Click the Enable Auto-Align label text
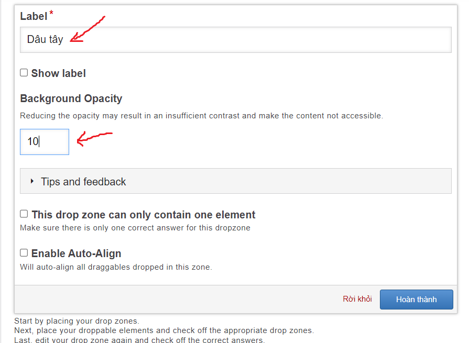Image resolution: width=469 pixels, height=343 pixels. pos(76,253)
